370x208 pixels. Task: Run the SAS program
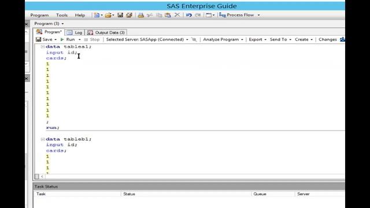tap(68, 39)
